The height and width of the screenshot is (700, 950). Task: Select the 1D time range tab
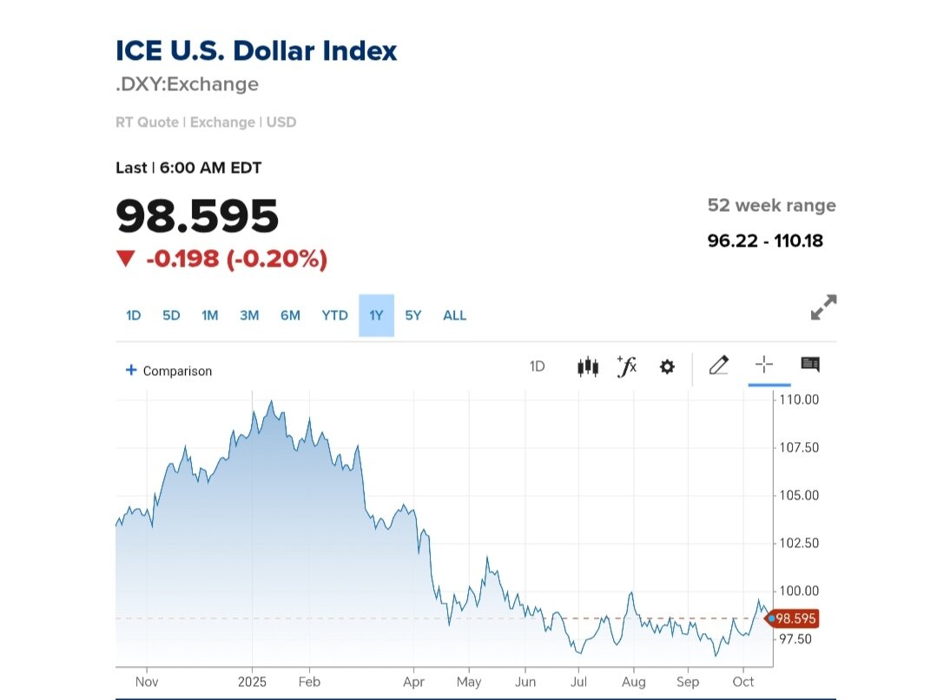click(133, 315)
